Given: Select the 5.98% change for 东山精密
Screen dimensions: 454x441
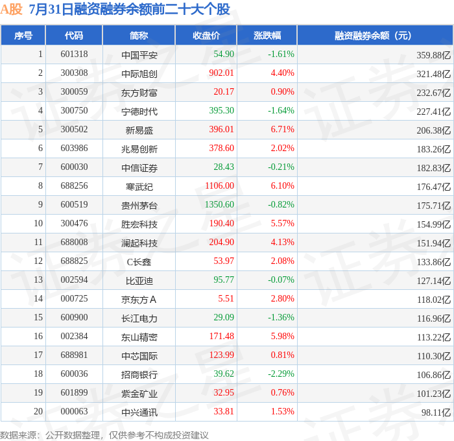Looking at the screenshot, I should coord(282,336).
